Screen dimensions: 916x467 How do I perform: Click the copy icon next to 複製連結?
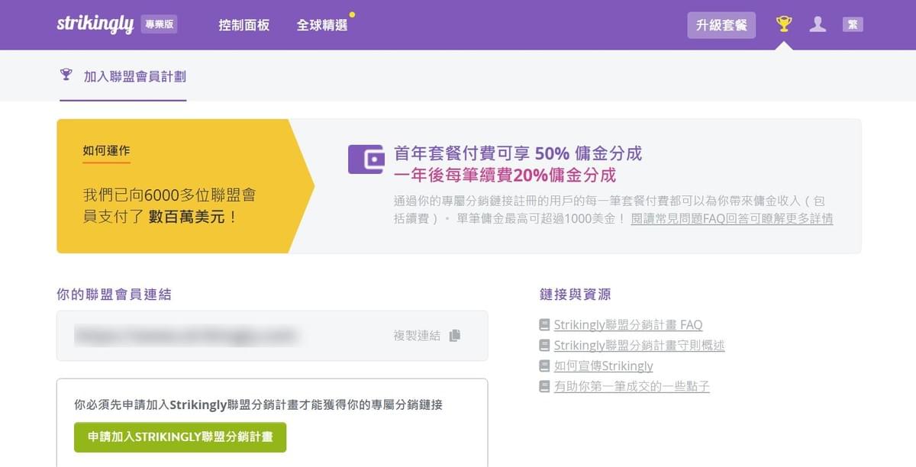point(455,336)
